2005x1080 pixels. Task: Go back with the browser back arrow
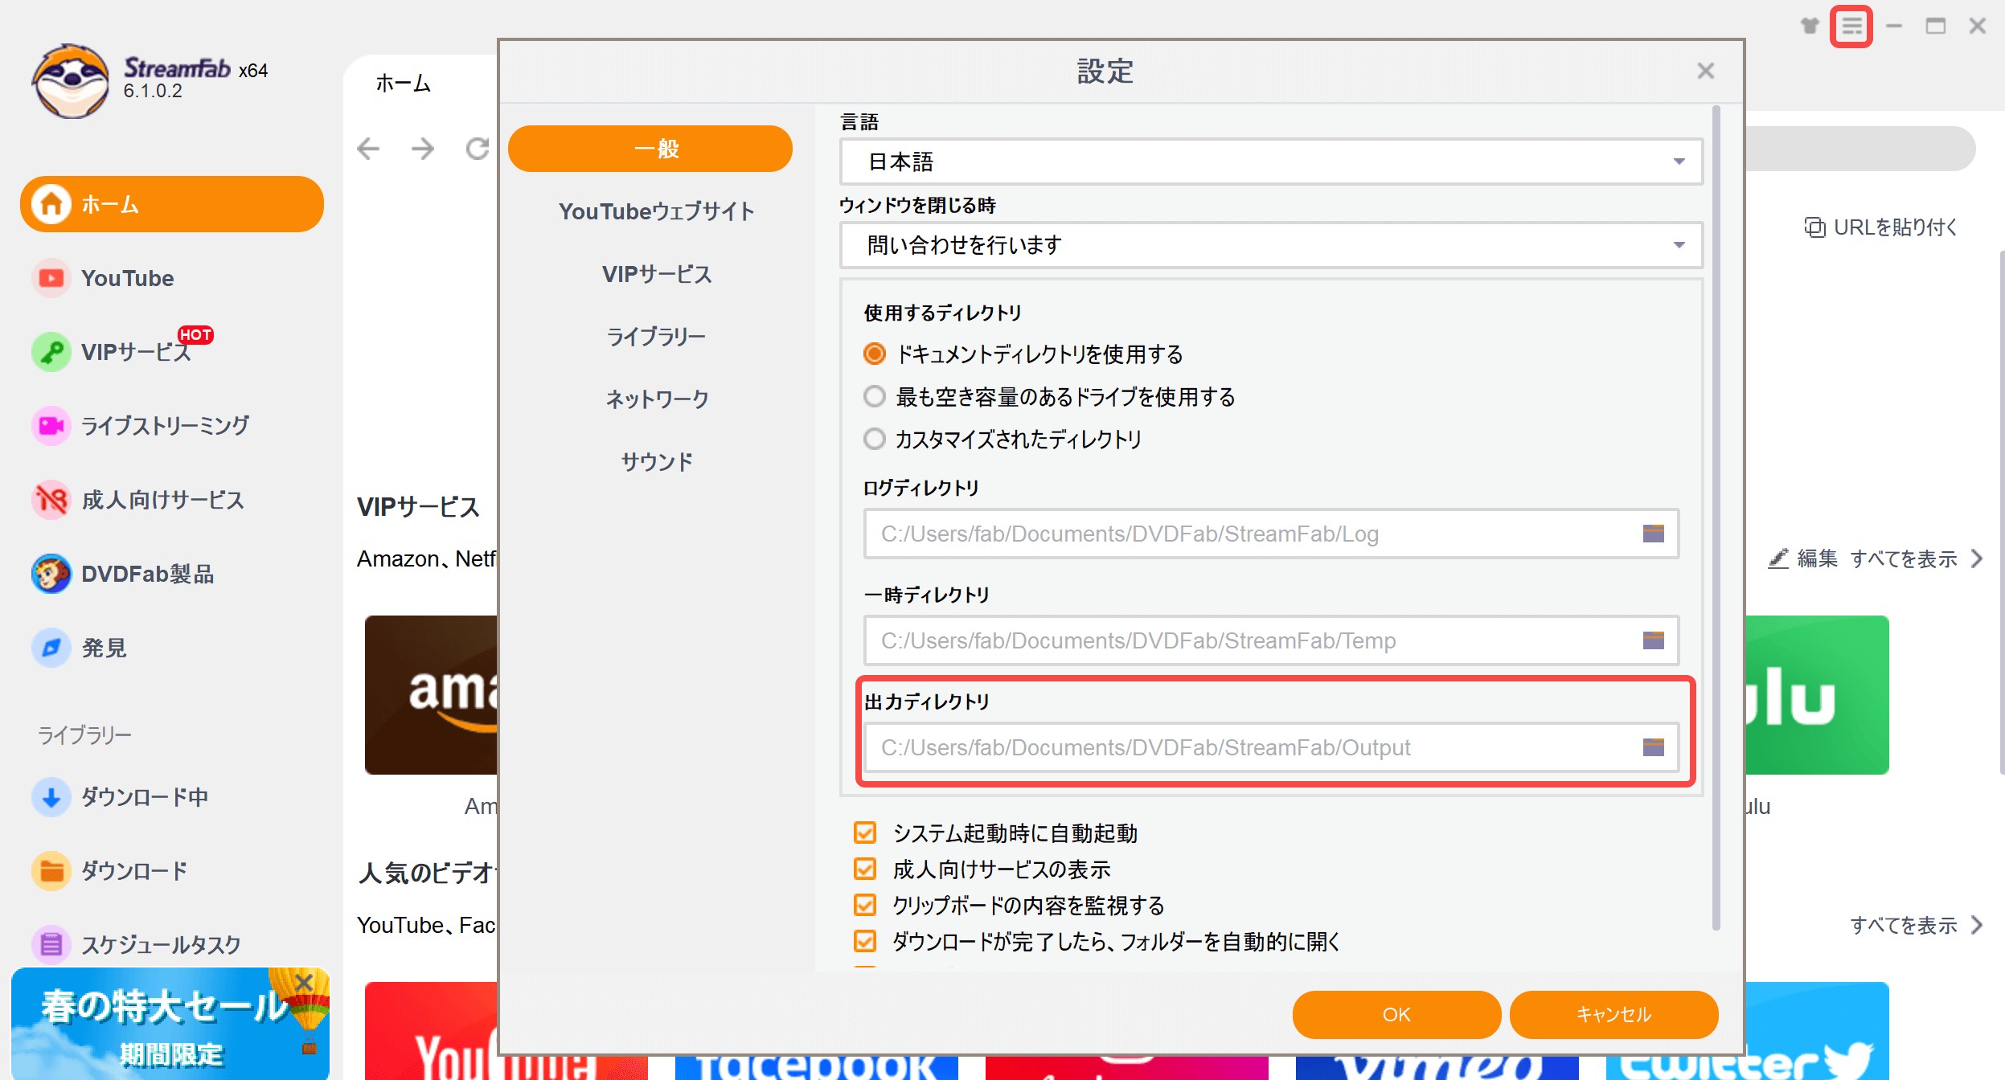pos(368,149)
